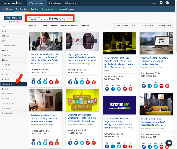Select News feed in sidebar
Viewport: 177px width, 149px height.
13,36
